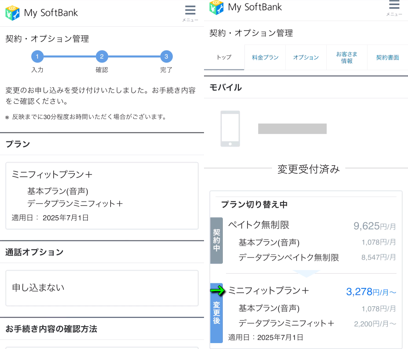Click step 1 入力 circle
This screenshot has width=408, height=349.
[37, 56]
